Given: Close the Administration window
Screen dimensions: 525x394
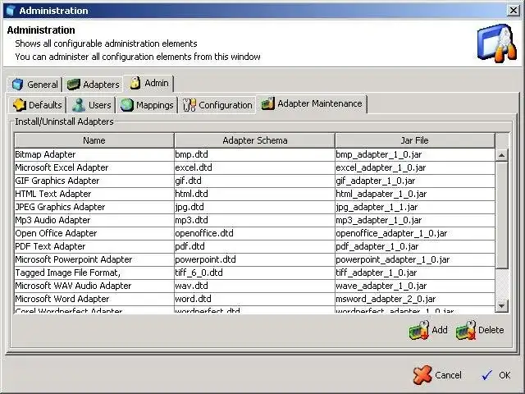Looking at the screenshot, I should point(513,11).
